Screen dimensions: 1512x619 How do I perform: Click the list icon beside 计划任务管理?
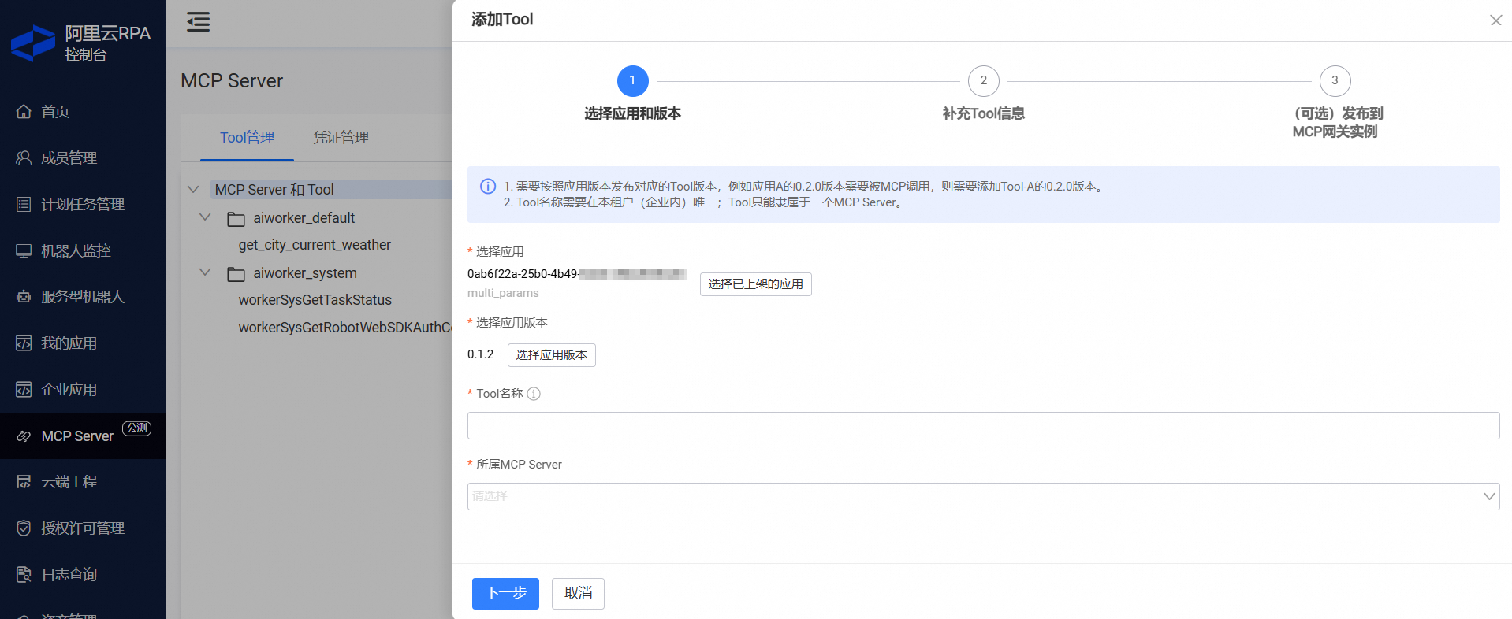pos(24,204)
